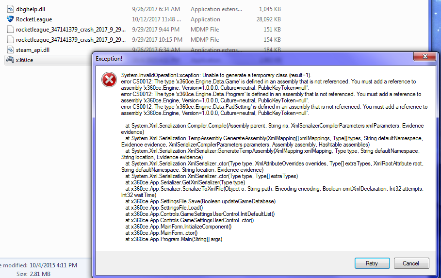
Task: Click the 10/12/2017 11:48 date of RocketLeague
Action: pos(157,19)
